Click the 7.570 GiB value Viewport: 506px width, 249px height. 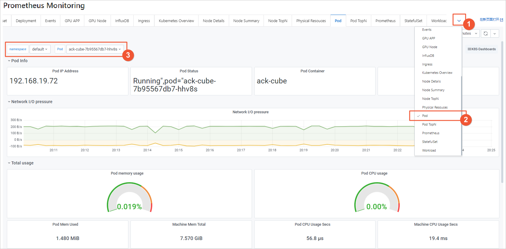point(191,238)
